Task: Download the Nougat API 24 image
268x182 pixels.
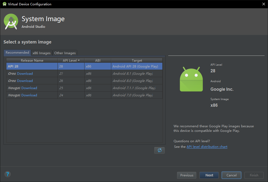Action: (x=29, y=95)
